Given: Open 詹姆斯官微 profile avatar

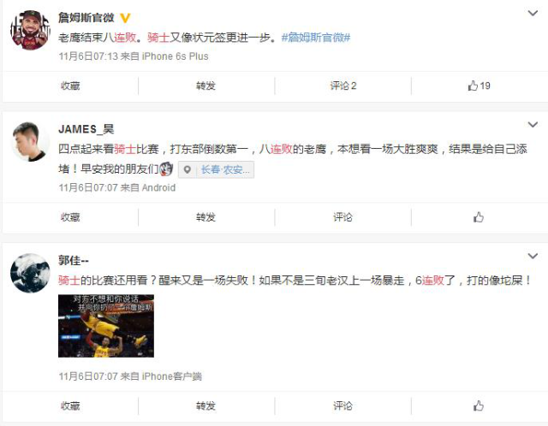Looking at the screenshot, I should 31,30.
